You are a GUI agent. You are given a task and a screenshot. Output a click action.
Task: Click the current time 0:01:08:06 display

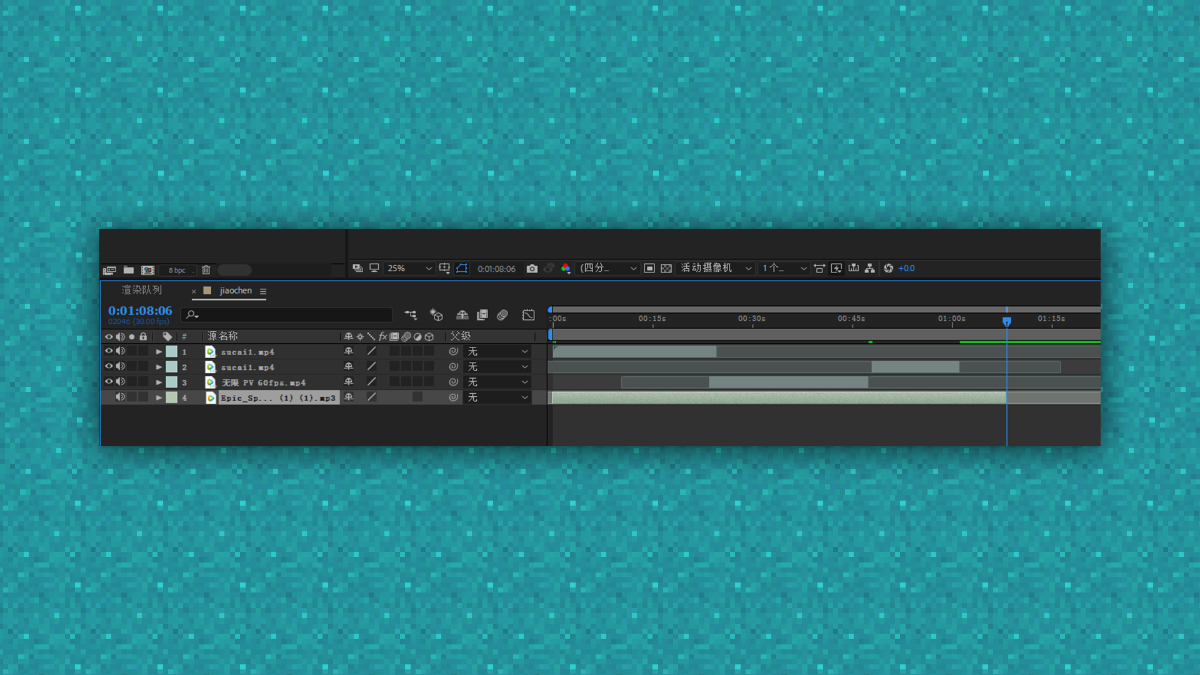140,311
